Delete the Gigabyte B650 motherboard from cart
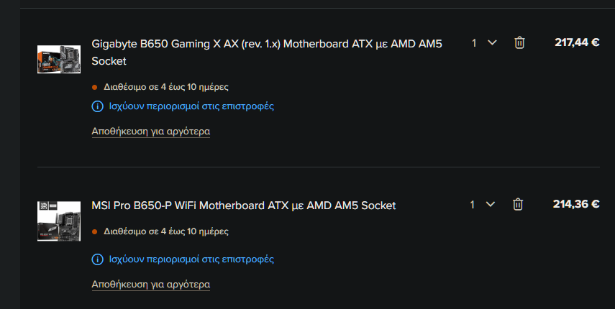This screenshot has height=309, width=615. point(519,42)
